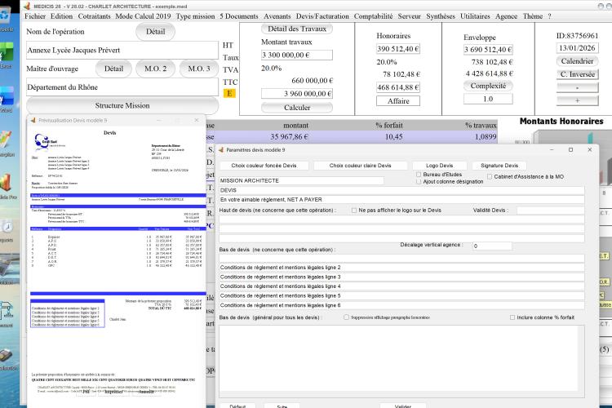Check Cabinet d'Assistance à la MO

coord(490,176)
